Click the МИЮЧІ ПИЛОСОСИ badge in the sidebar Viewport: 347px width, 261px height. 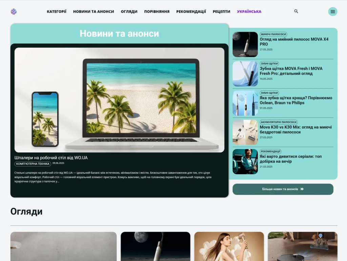pyautogui.click(x=273, y=34)
